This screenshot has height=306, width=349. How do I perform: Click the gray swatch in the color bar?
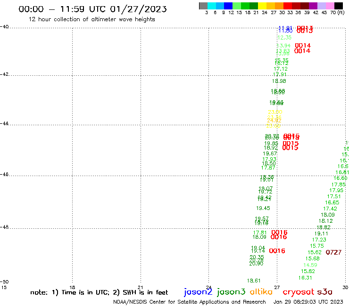pyautogui.click(x=203, y=6)
